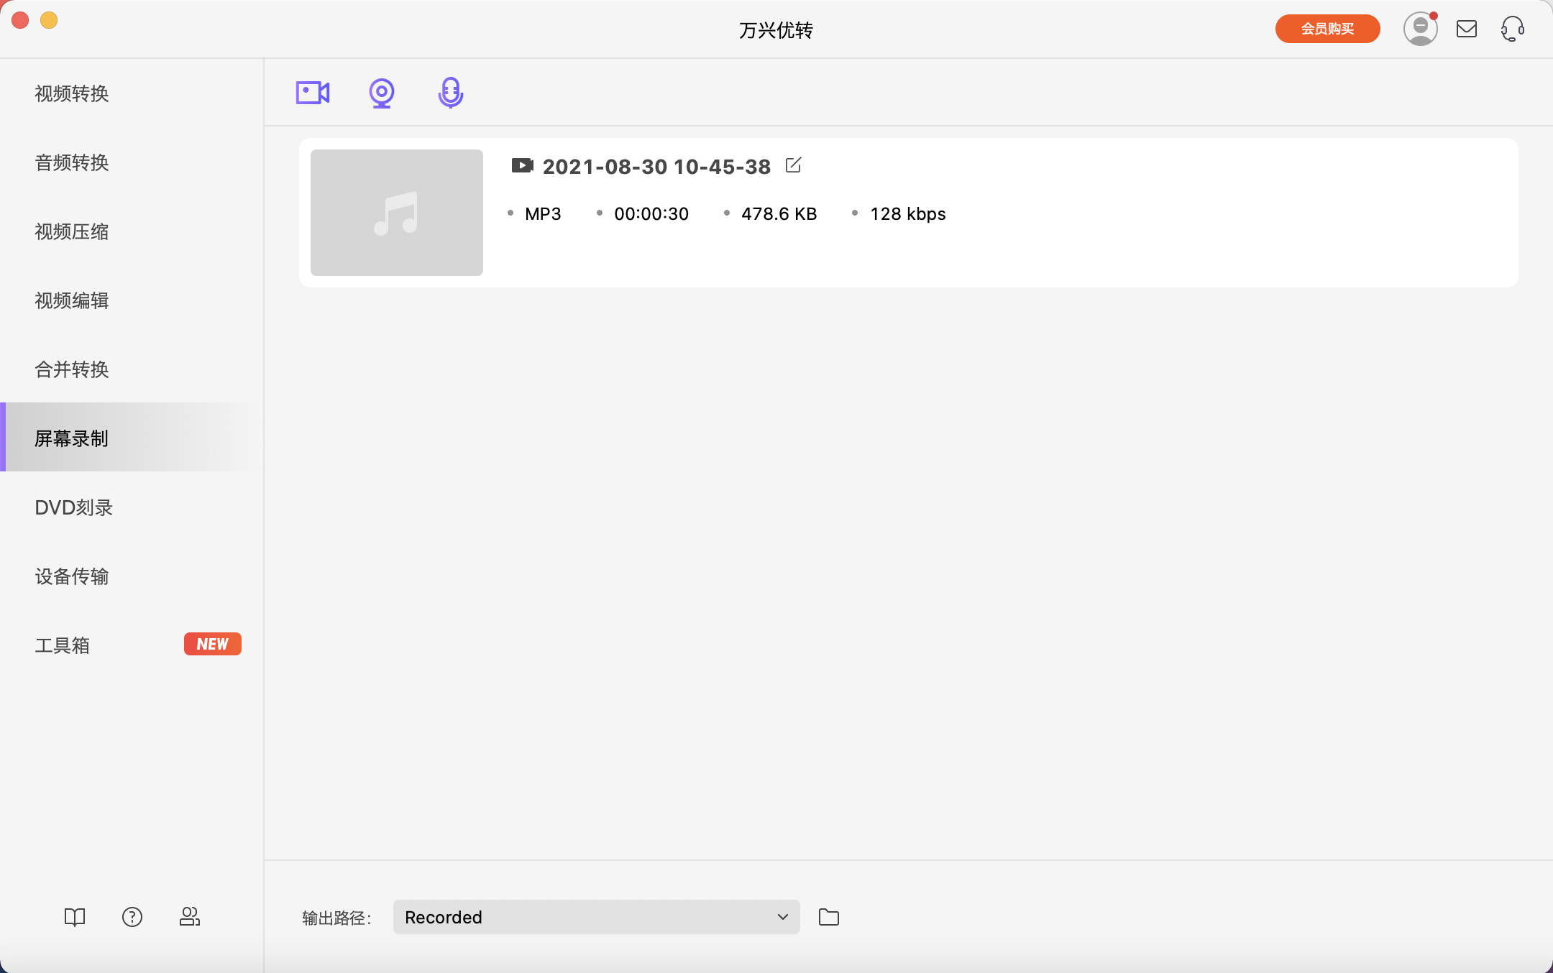Open the user guide book icon
1553x973 pixels.
75,917
